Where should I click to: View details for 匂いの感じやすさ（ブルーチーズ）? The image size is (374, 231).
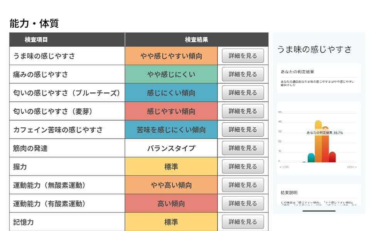click(243, 93)
